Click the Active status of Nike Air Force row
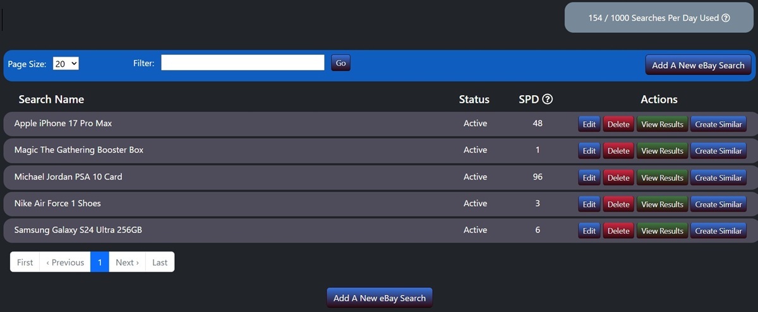Image resolution: width=758 pixels, height=312 pixels. tap(475, 204)
